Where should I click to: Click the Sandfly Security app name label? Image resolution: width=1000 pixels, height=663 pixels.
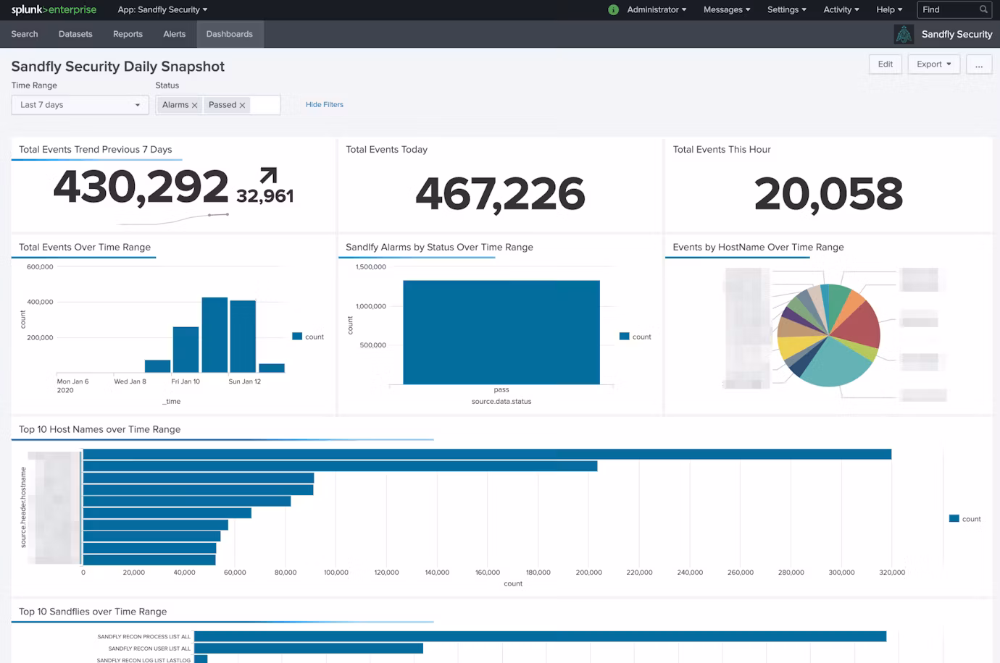pos(957,34)
